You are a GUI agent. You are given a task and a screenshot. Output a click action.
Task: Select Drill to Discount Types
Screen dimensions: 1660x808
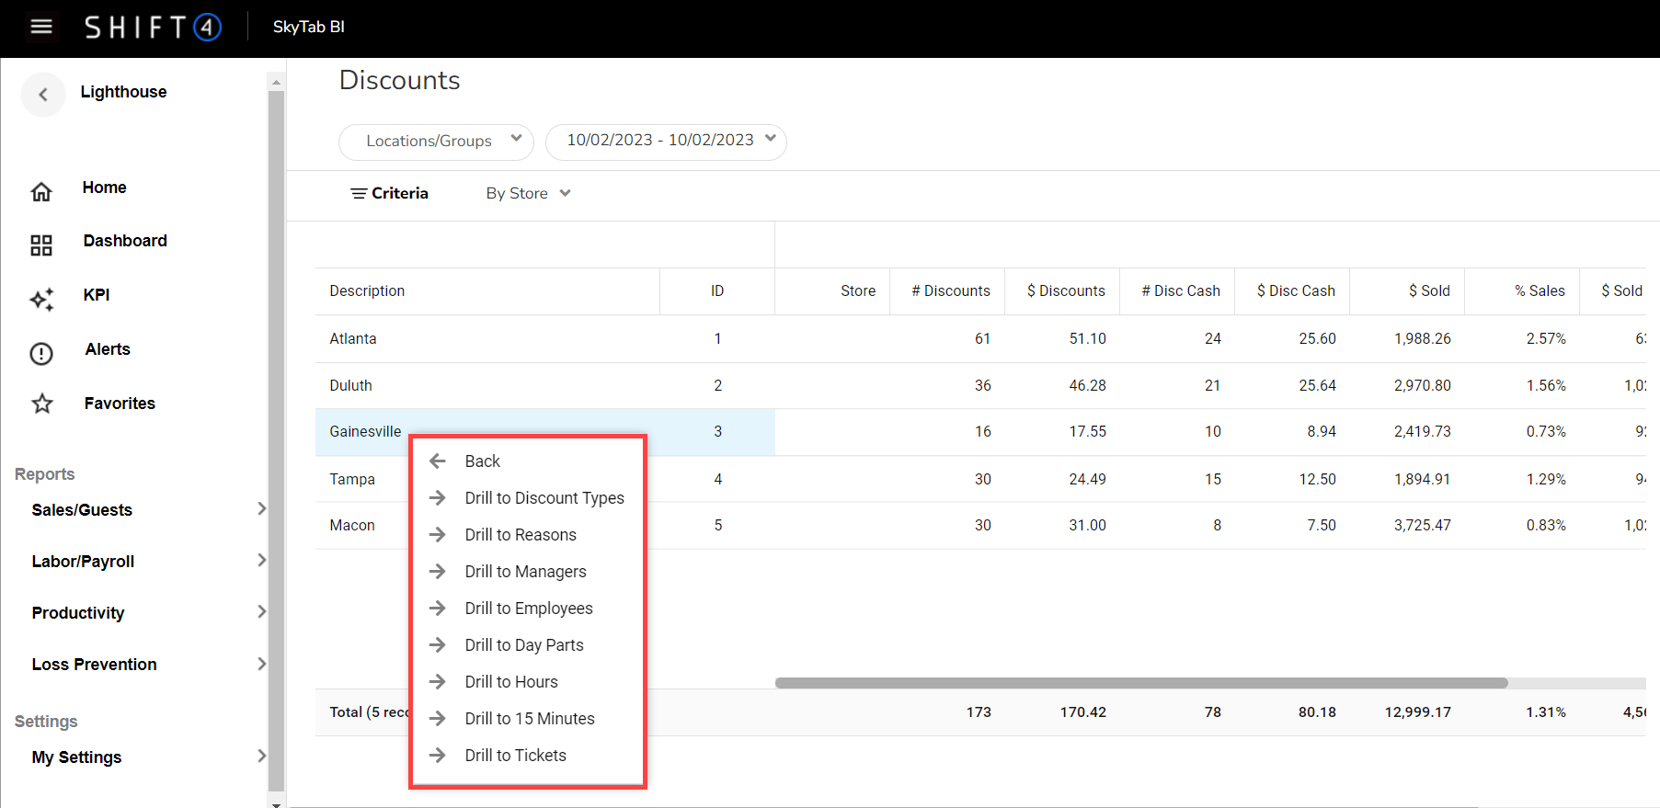[544, 498]
